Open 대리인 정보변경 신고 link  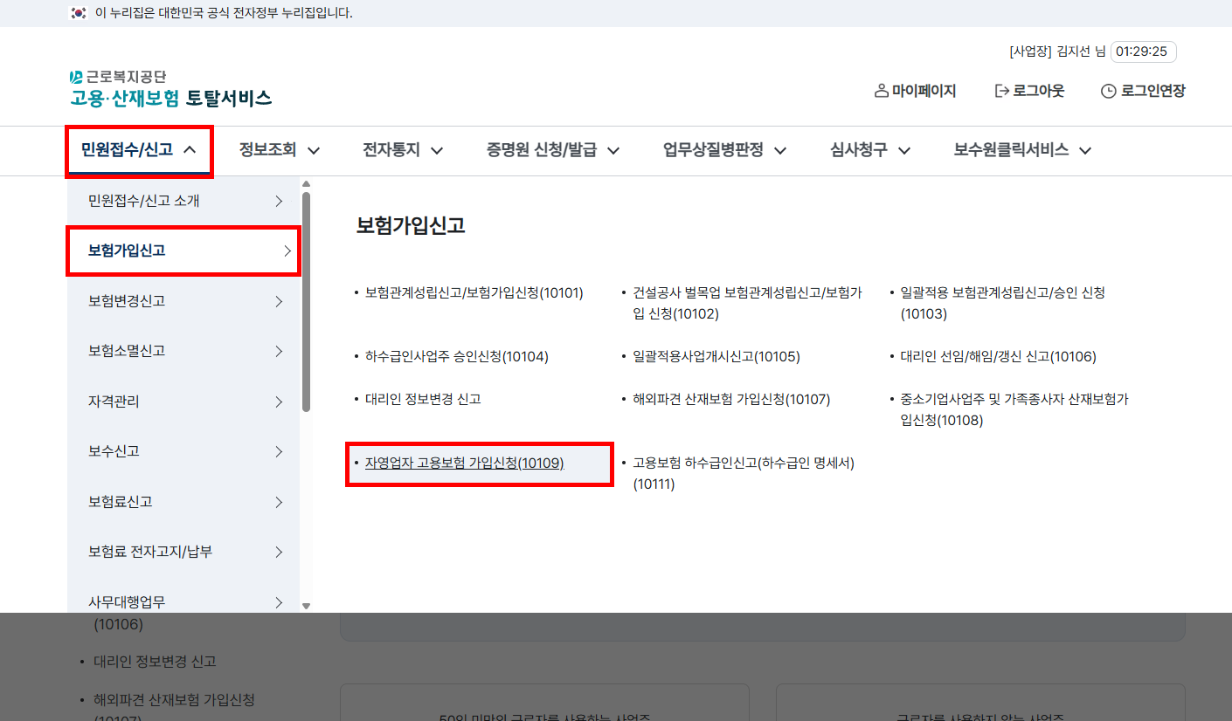423,399
